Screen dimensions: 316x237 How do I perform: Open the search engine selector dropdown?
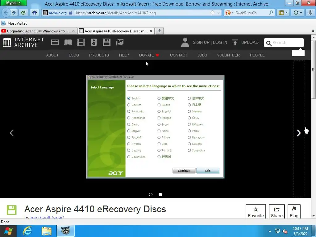click(229, 13)
